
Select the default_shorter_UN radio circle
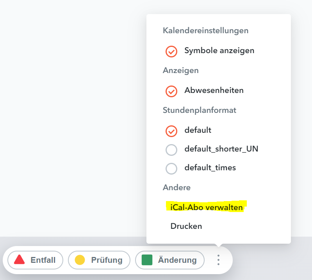point(171,150)
